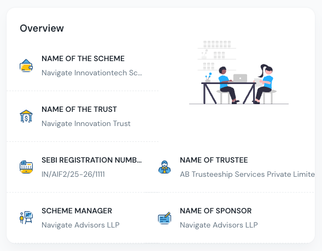Click the truncated SEBI REGISTRATION NUMB... label
The height and width of the screenshot is (251, 322).
(x=92, y=160)
